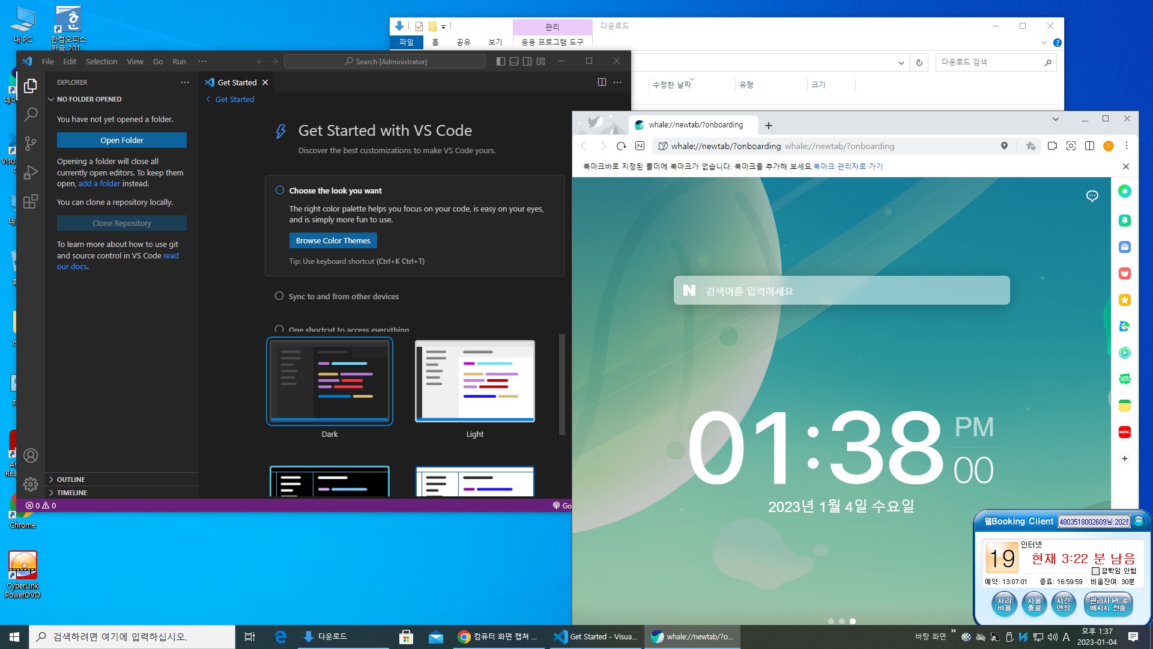Switch to 공유 tab in Downloads explorer ribbon
1153x649 pixels.
click(463, 42)
